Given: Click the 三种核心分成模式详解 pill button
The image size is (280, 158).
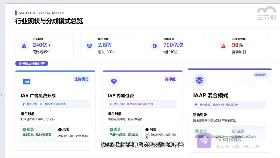Looking at the screenshot, I should 32,63.
